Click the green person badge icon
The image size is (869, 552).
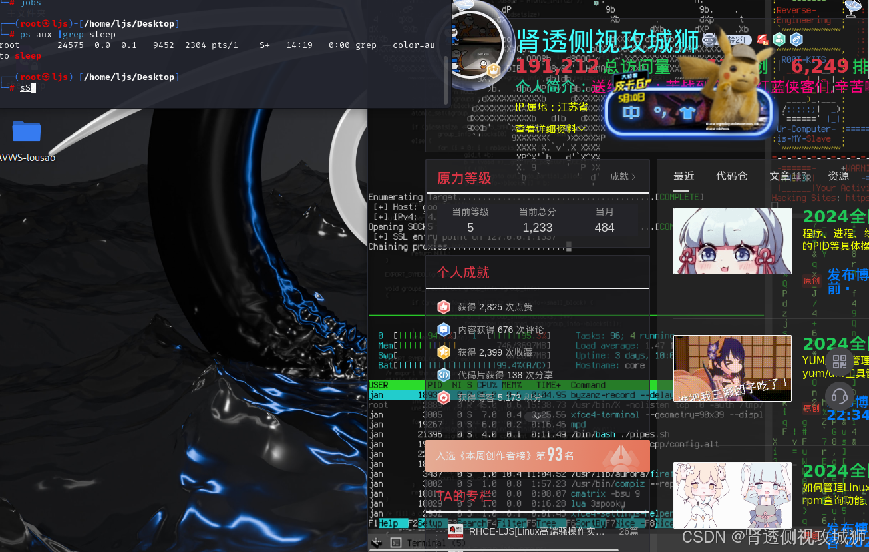[779, 39]
